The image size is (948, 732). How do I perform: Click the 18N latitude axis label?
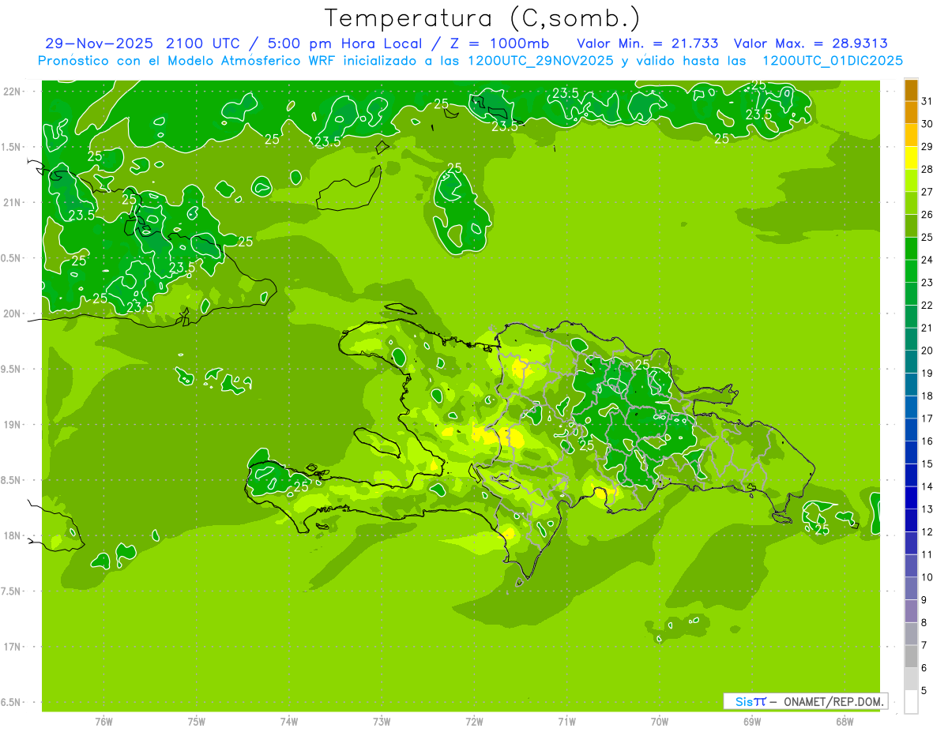click(x=13, y=535)
